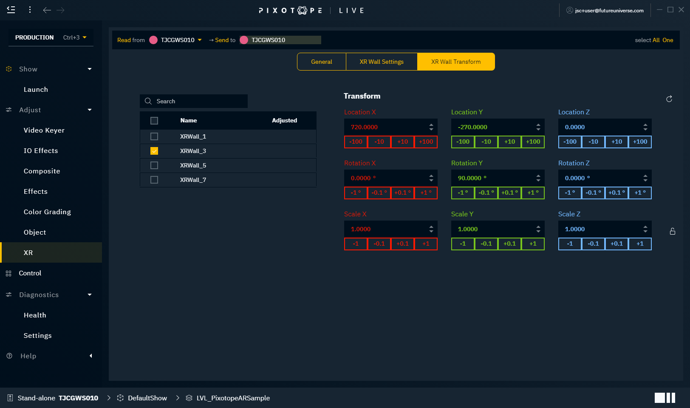Click the Show section cube icon
690x408 pixels.
pyautogui.click(x=9, y=69)
